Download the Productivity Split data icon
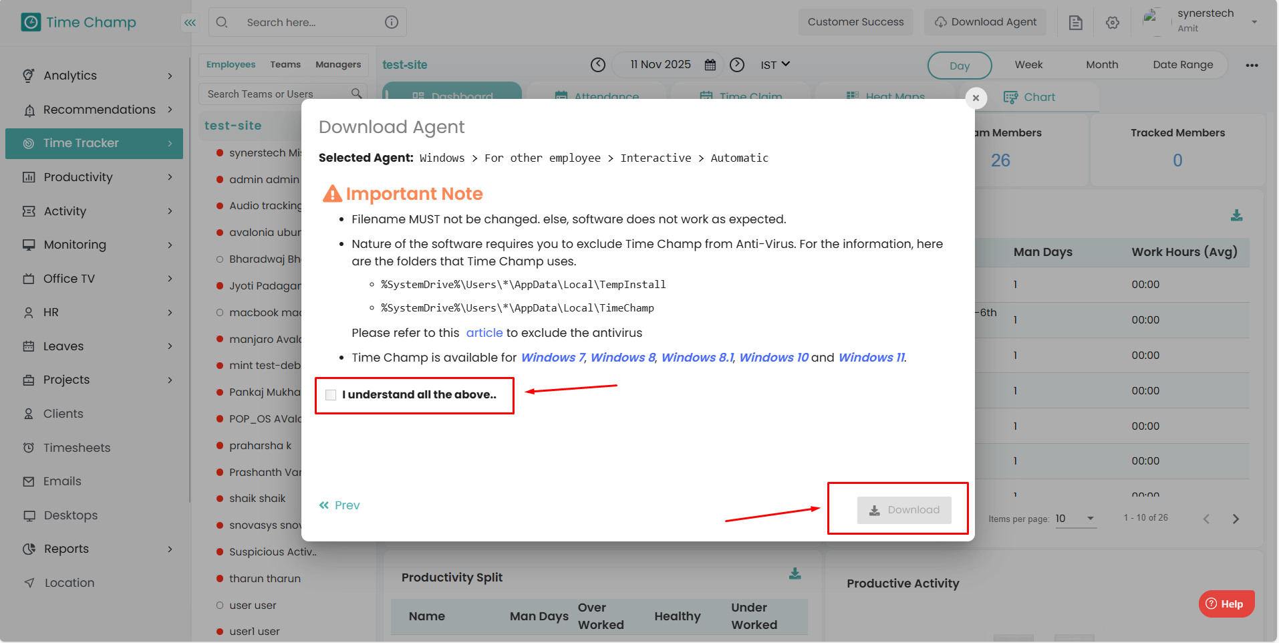This screenshot has width=1279, height=643. coord(795,573)
